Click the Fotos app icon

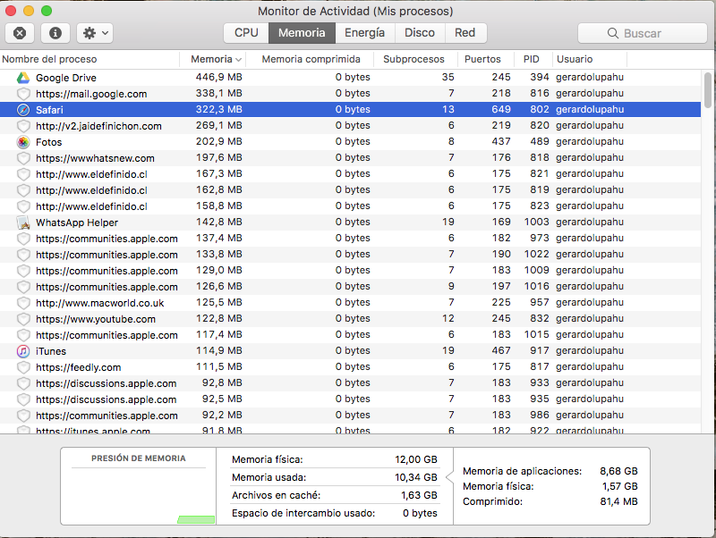23,142
